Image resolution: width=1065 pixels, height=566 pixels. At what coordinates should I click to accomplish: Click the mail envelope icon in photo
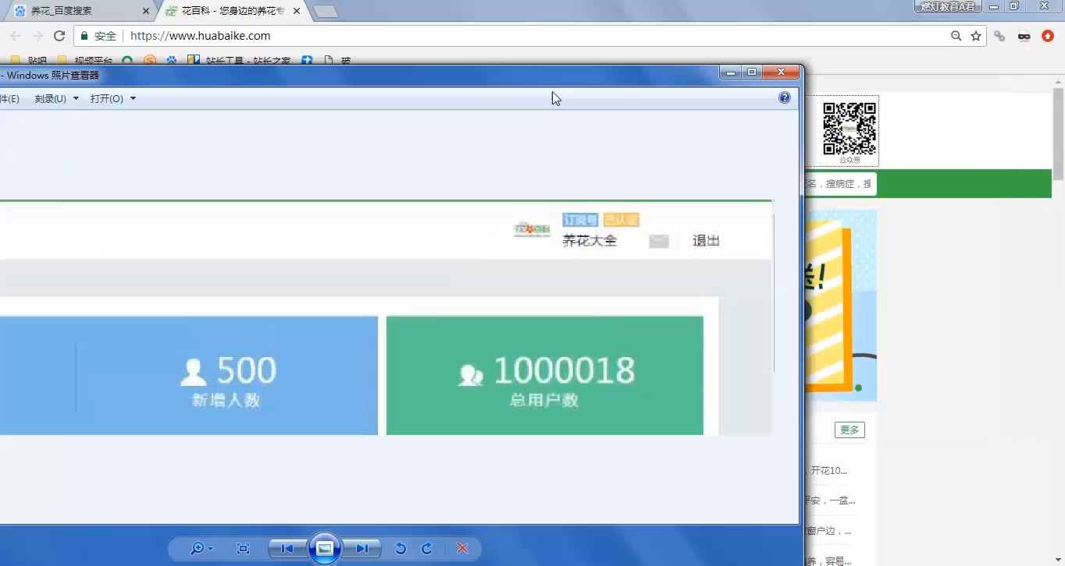coord(659,242)
